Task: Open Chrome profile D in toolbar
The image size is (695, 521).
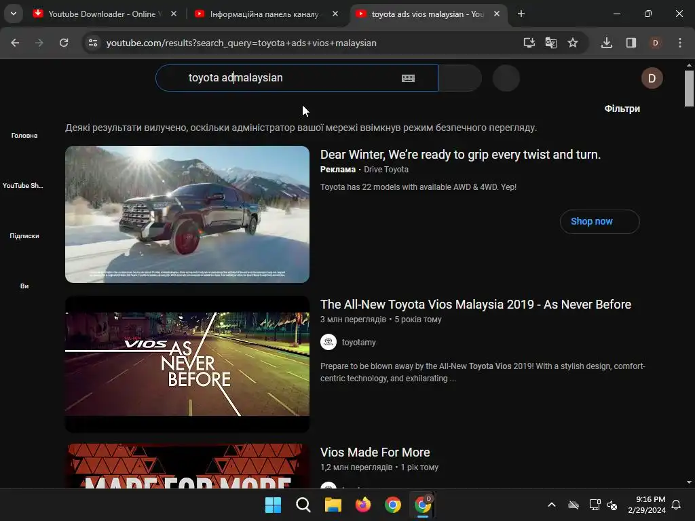Action: [x=655, y=43]
